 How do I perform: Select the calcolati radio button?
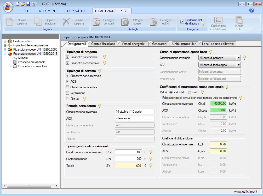point(171,92)
